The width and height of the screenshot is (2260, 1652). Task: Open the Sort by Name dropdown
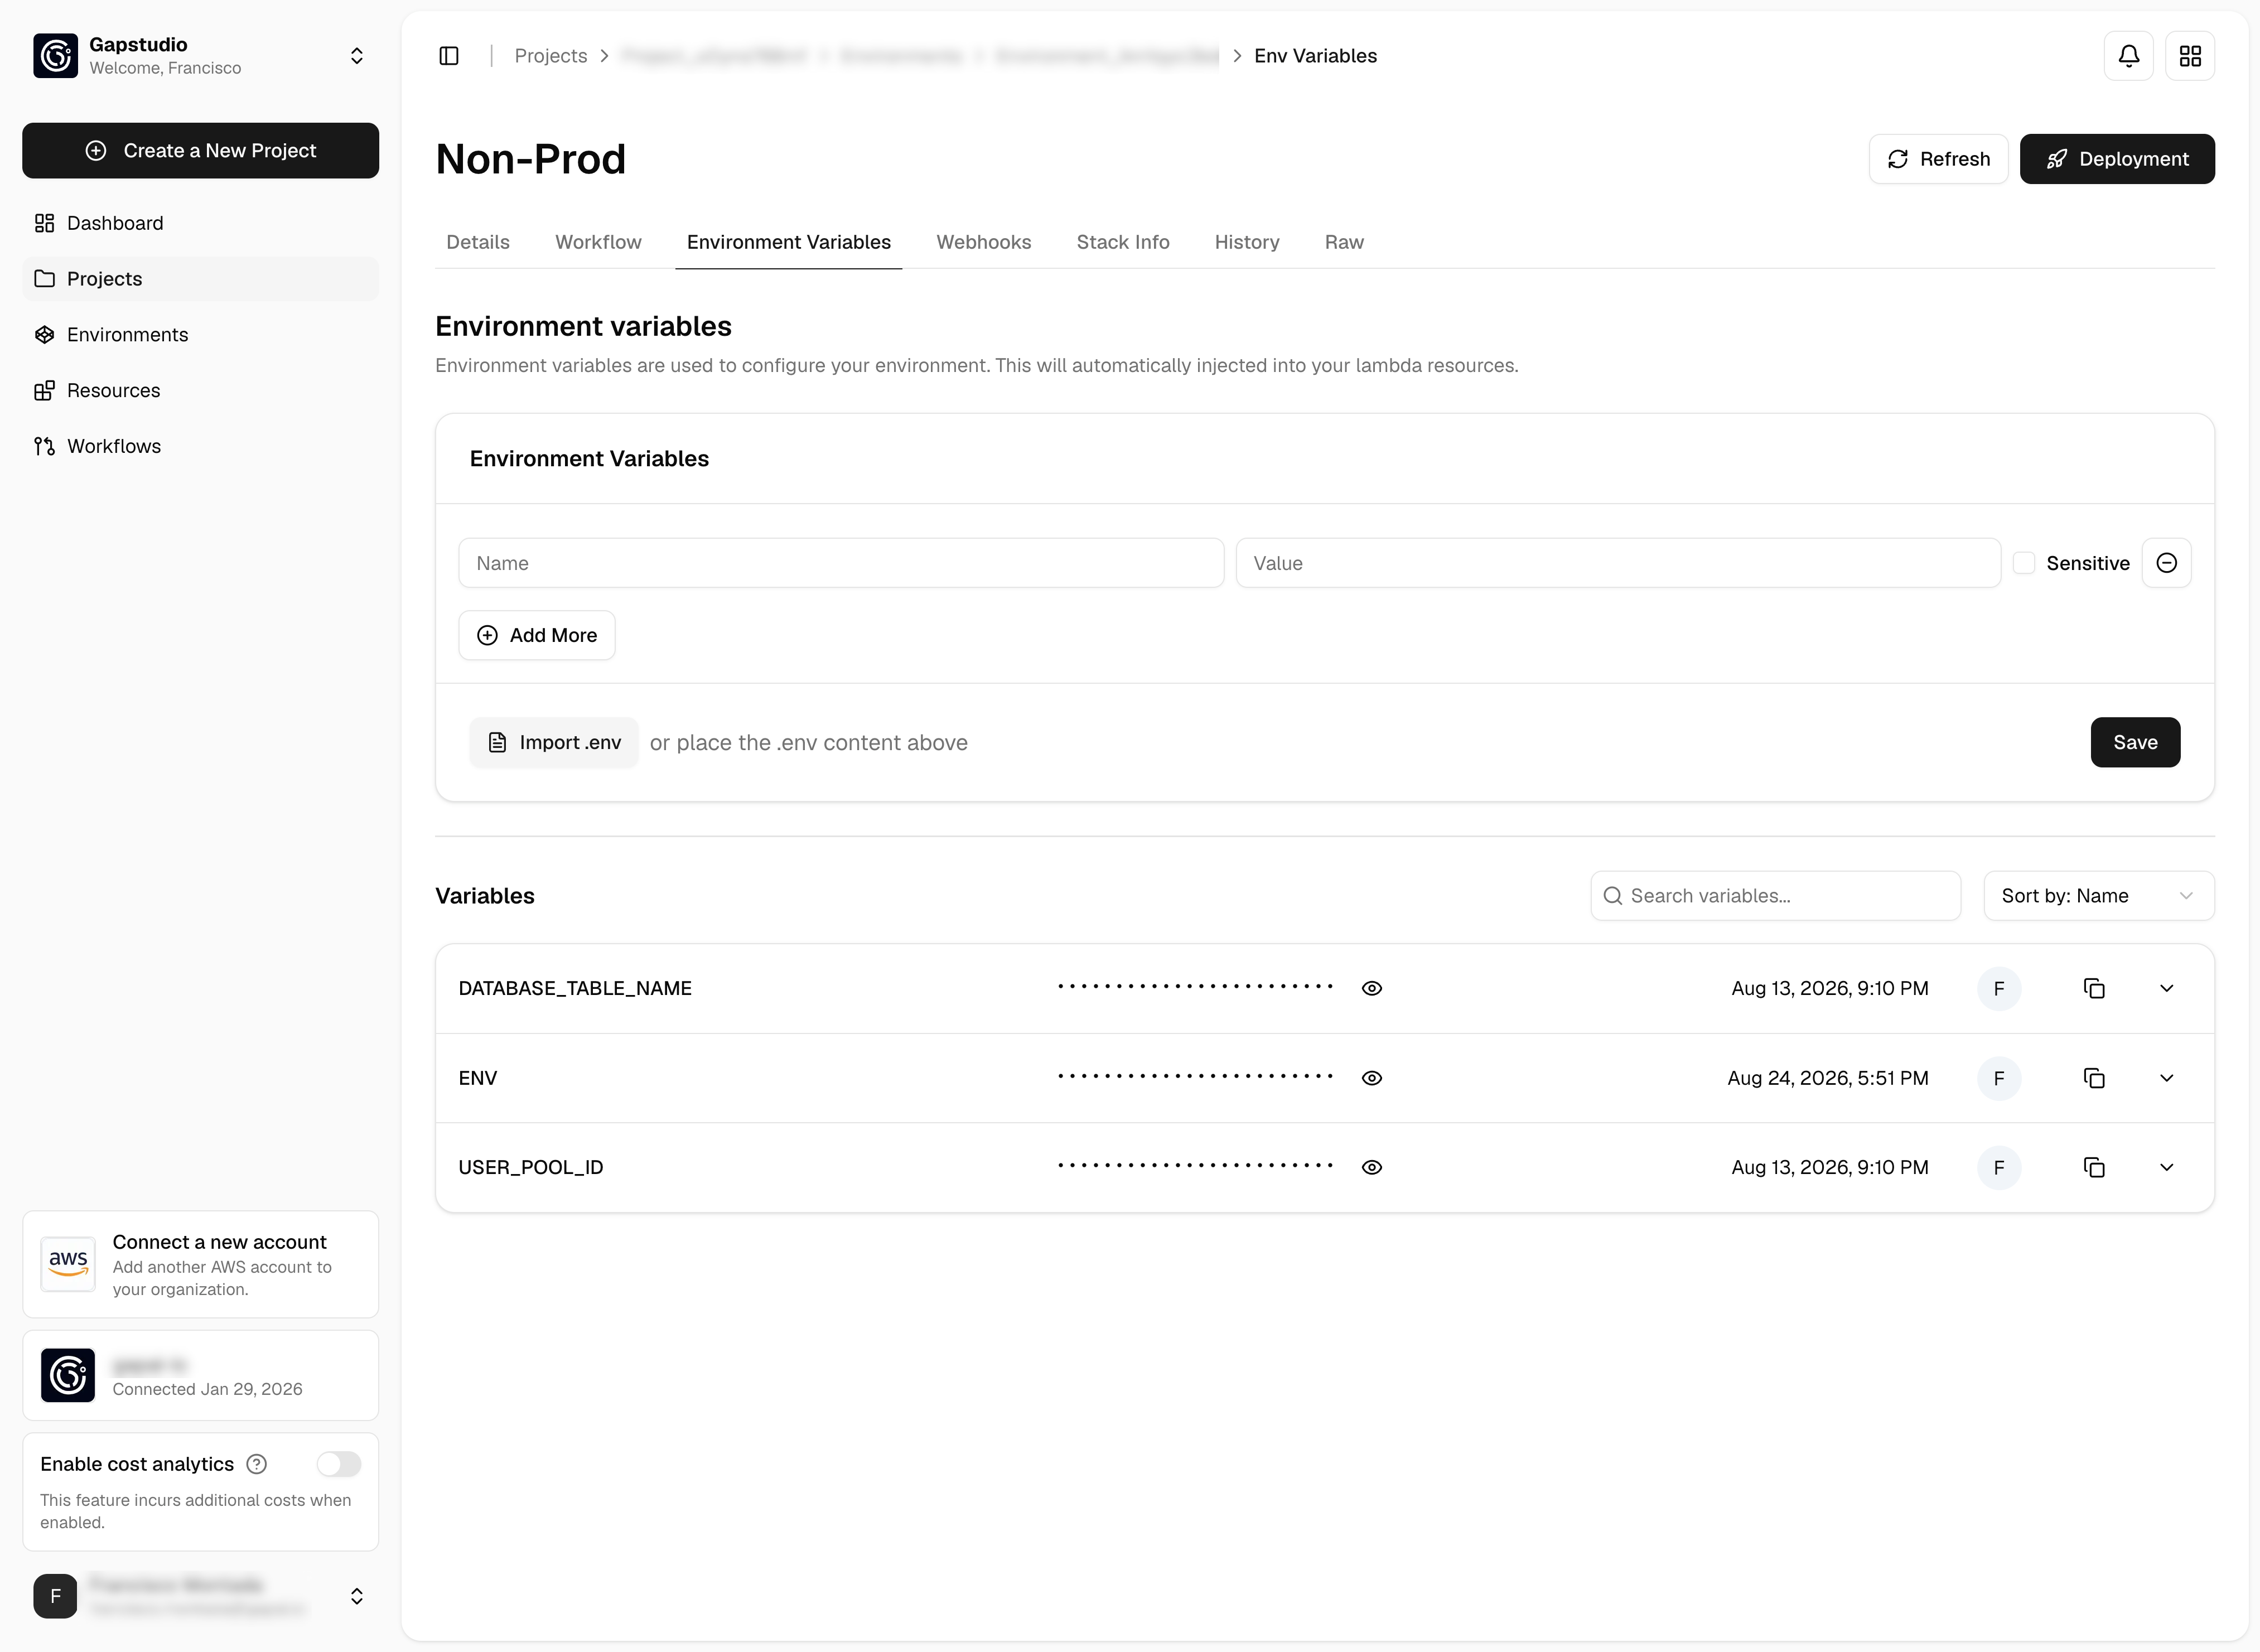(x=2099, y=896)
